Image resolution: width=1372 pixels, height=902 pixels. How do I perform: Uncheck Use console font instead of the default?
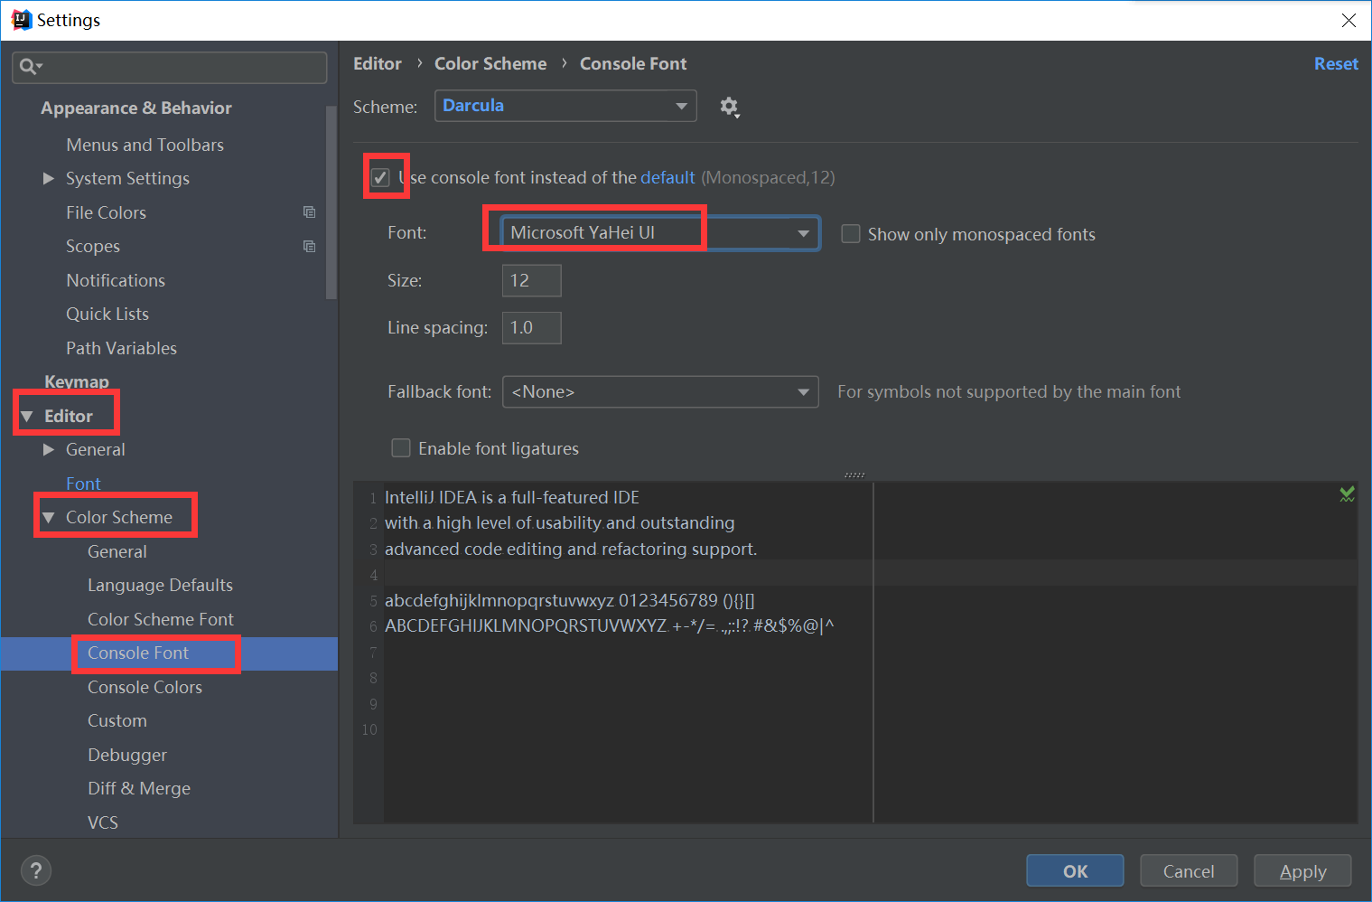(x=380, y=177)
